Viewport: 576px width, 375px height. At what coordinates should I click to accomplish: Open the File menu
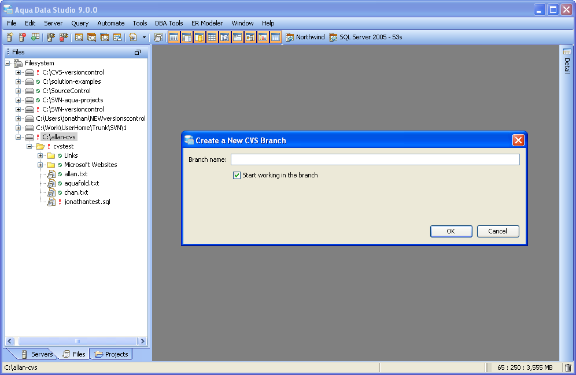(12, 23)
